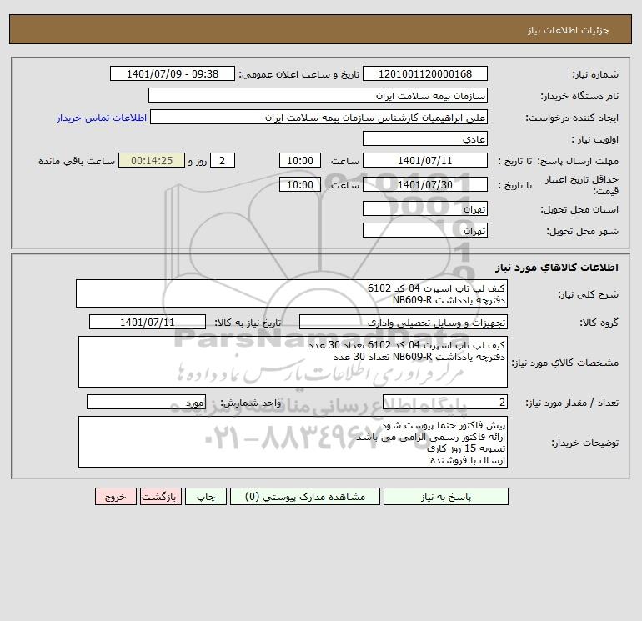
Task: Click the 'پاسخ به نیاز' button
Action: coord(445,497)
